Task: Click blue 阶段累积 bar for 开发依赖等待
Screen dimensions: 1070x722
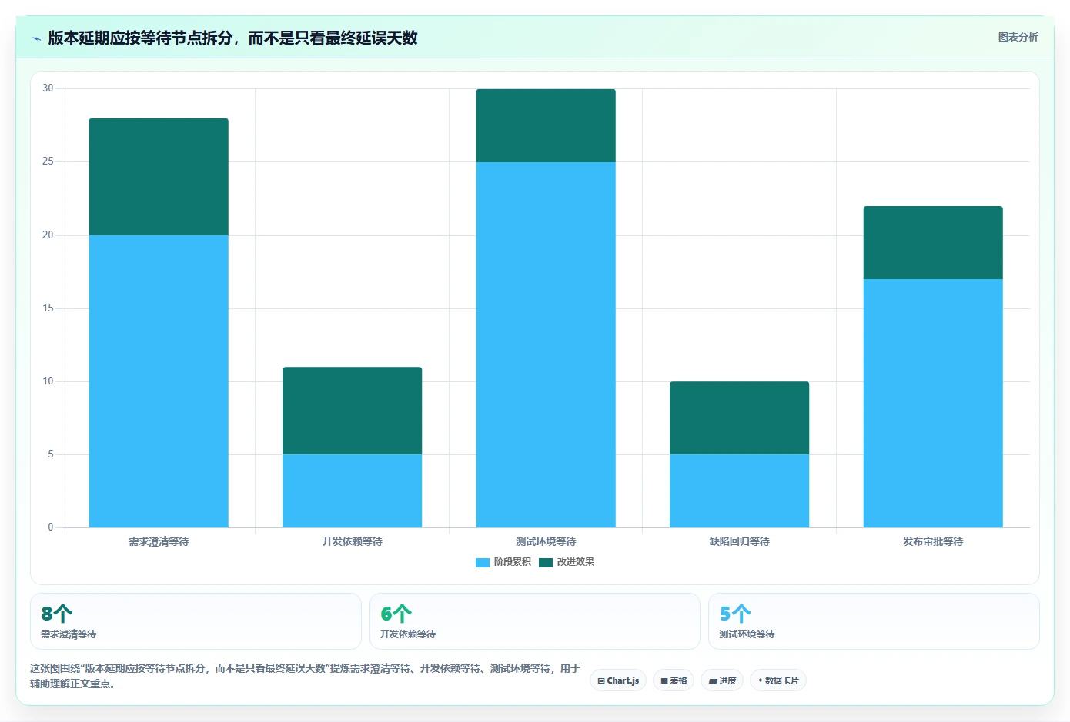Action: (353, 491)
